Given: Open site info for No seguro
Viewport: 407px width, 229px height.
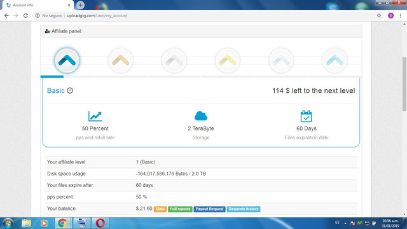Looking at the screenshot, I should point(48,15).
